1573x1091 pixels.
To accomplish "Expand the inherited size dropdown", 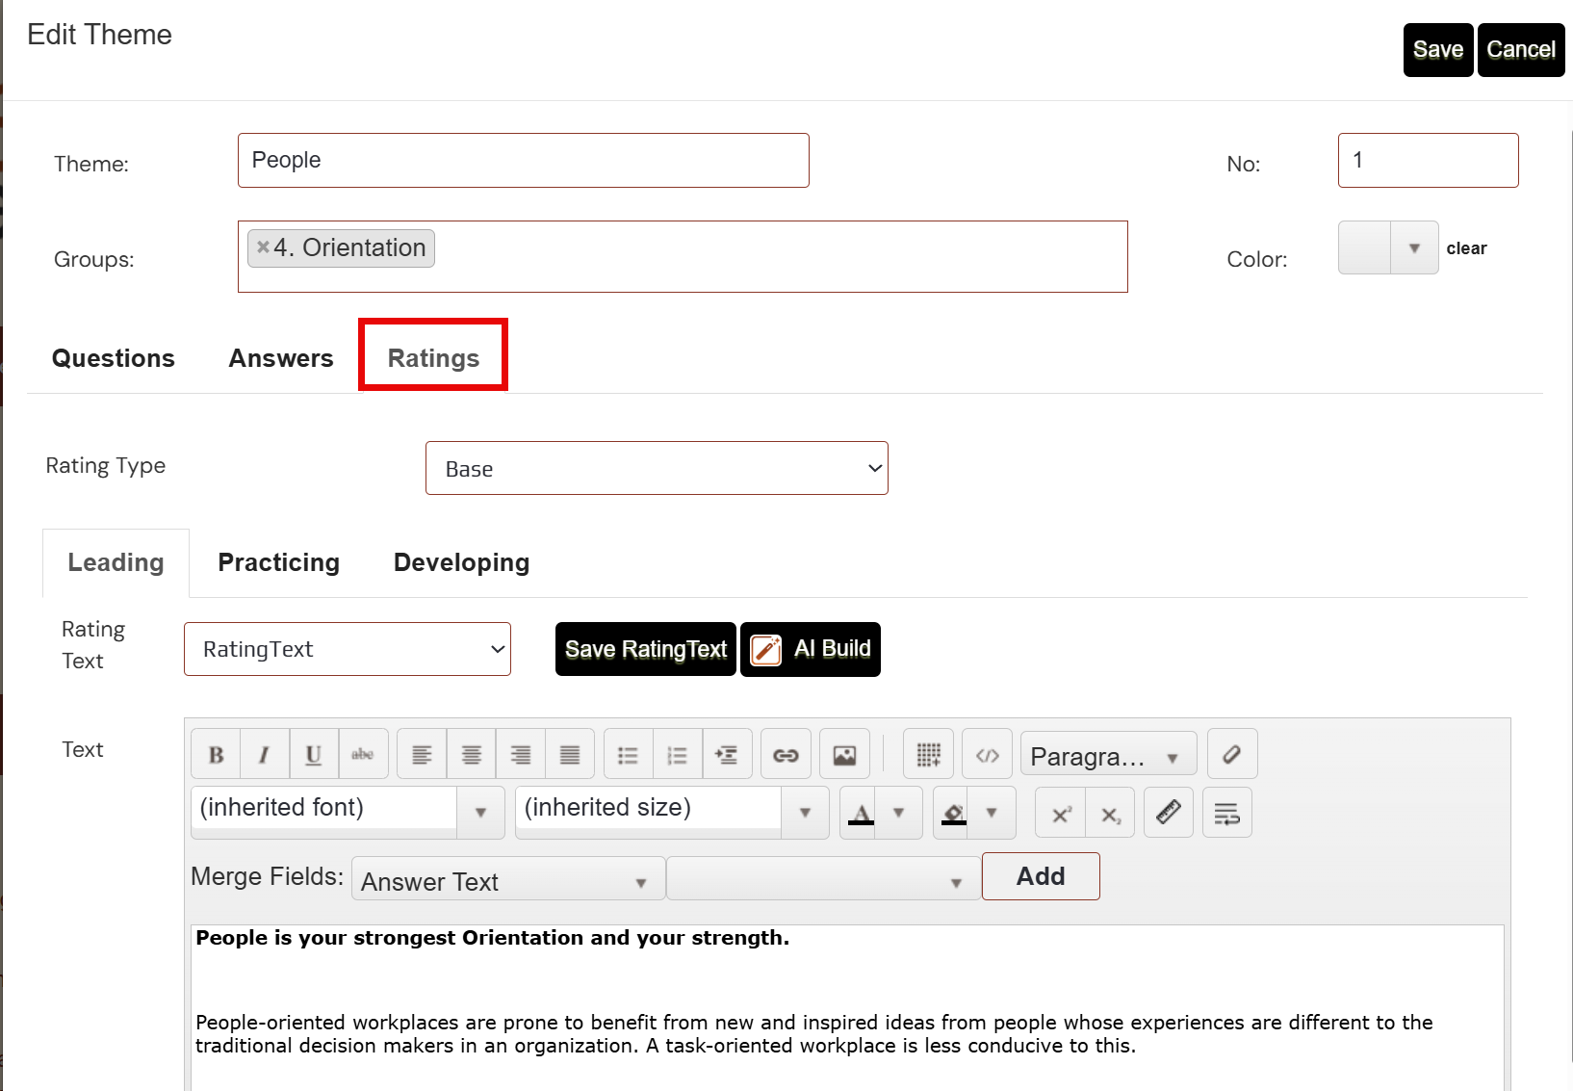I will pyautogui.click(x=805, y=813).
